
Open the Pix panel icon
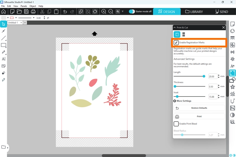click(232, 108)
